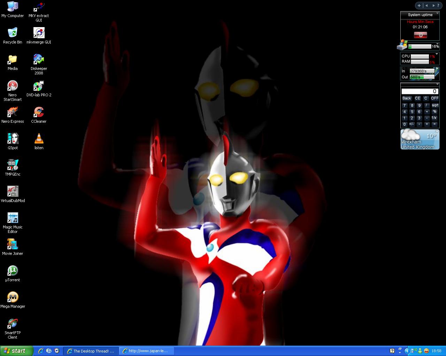Click sidebar next page arrow
Image resolution: width=446 pixels, height=356 pixels.
433,6
